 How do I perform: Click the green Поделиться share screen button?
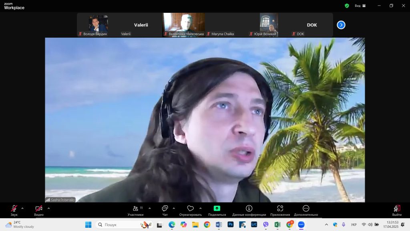(x=217, y=209)
